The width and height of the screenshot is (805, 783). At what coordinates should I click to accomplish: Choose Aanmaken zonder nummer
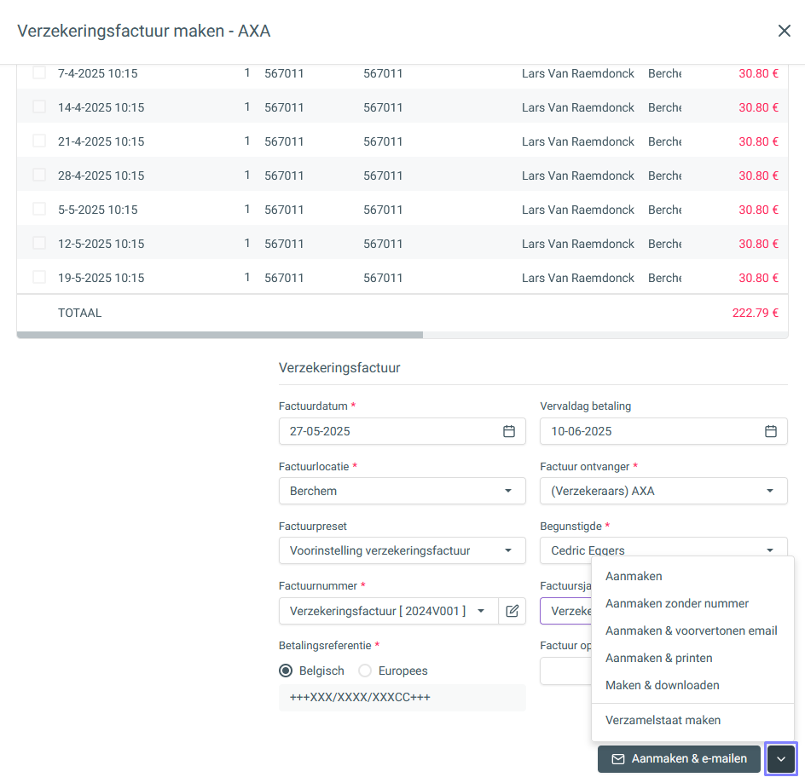click(676, 603)
